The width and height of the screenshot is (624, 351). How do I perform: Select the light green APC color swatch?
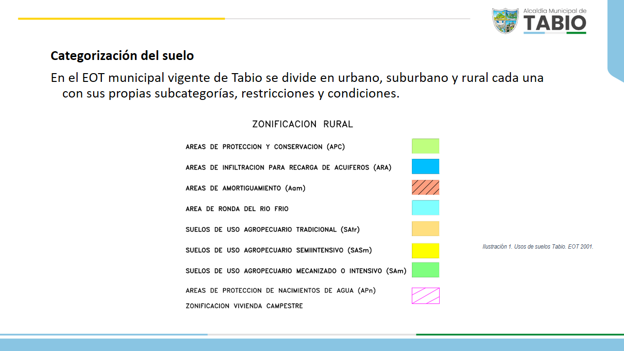[x=425, y=146]
